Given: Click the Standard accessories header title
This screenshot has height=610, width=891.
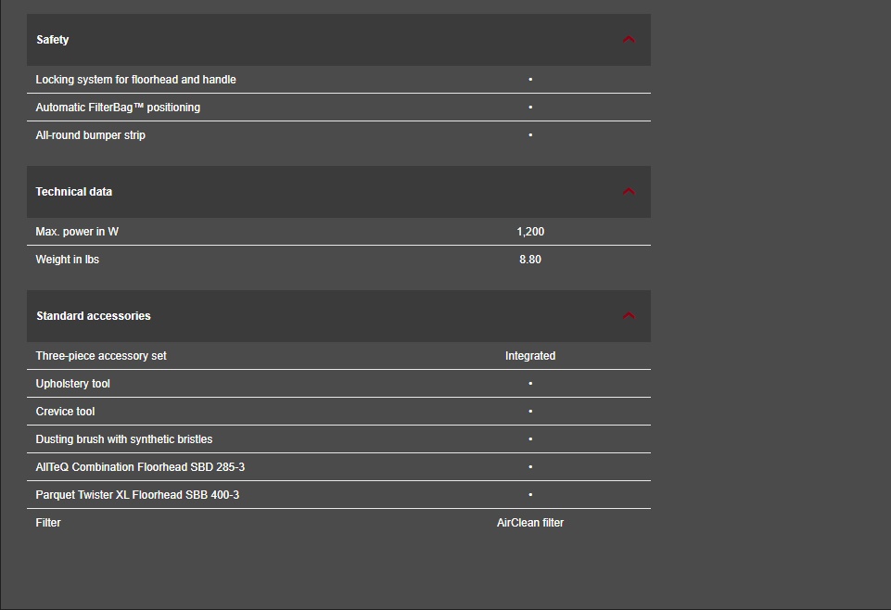Looking at the screenshot, I should coord(94,316).
